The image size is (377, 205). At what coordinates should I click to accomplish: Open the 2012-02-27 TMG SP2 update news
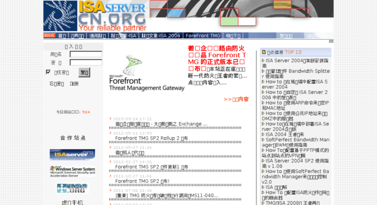point(152,167)
